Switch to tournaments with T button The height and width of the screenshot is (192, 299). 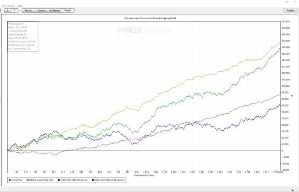click(x=15, y=11)
